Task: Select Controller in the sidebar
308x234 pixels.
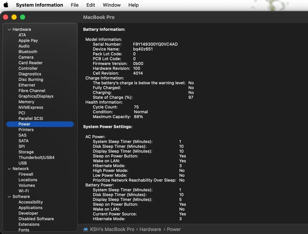Action: click(x=28, y=68)
